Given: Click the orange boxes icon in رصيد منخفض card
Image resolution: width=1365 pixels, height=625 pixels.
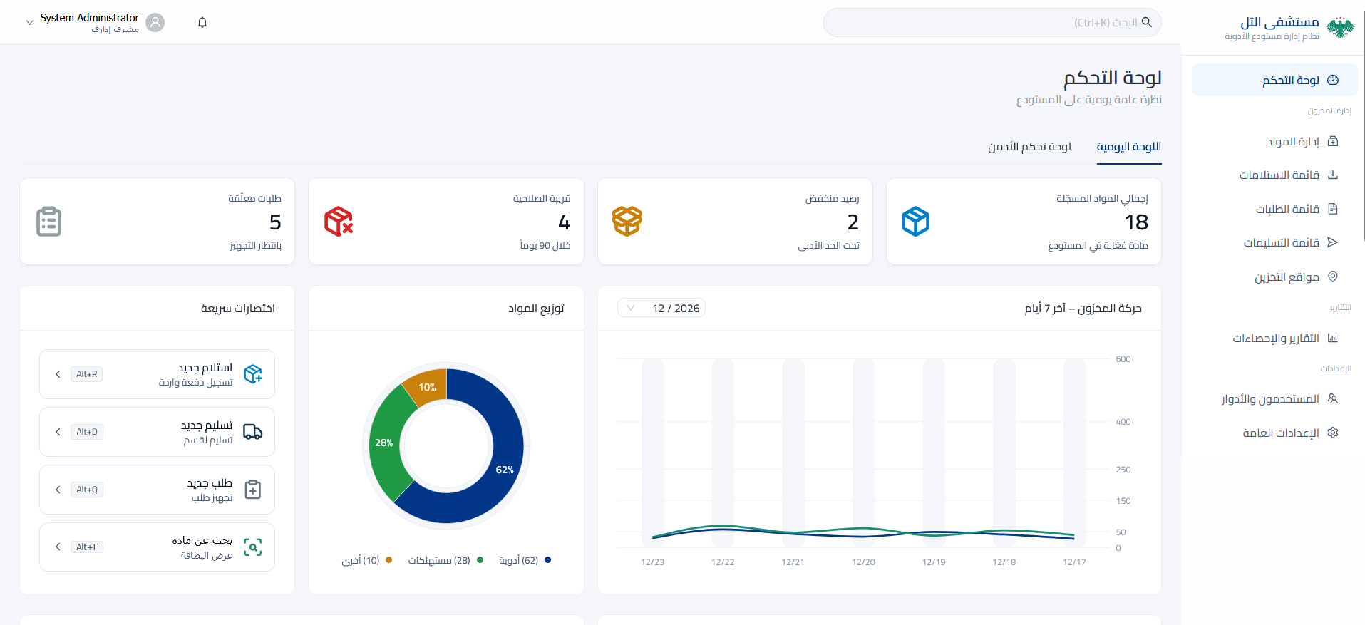Looking at the screenshot, I should (x=627, y=222).
